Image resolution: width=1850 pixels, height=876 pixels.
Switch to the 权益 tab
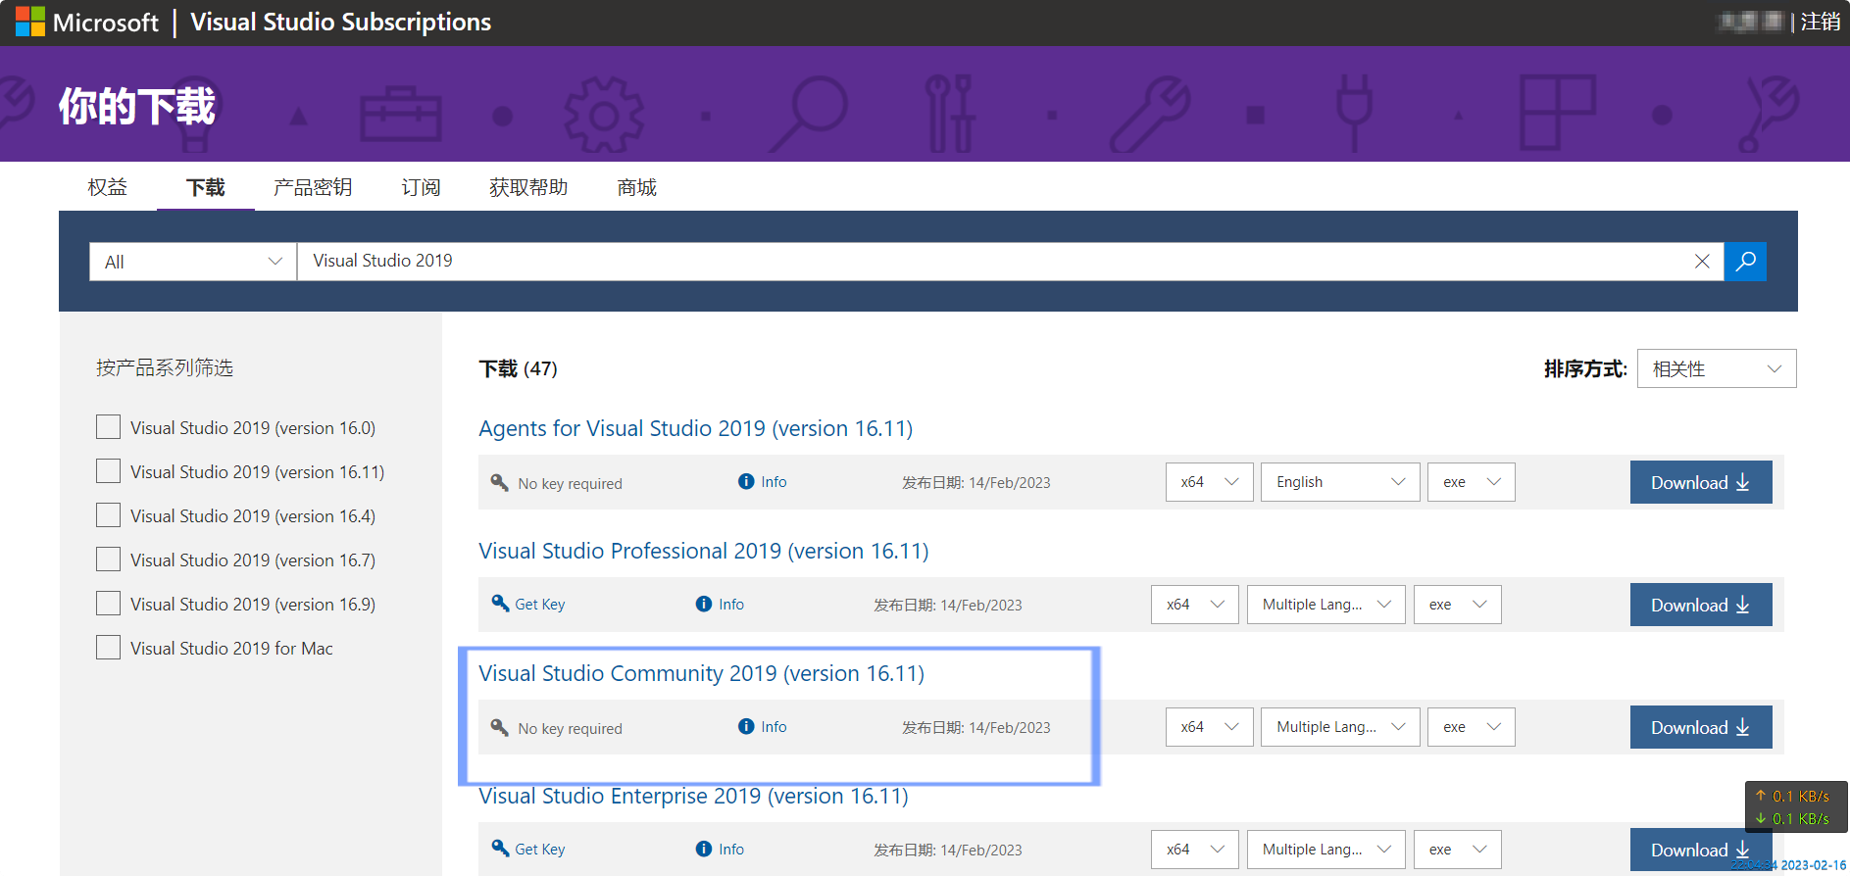108,187
